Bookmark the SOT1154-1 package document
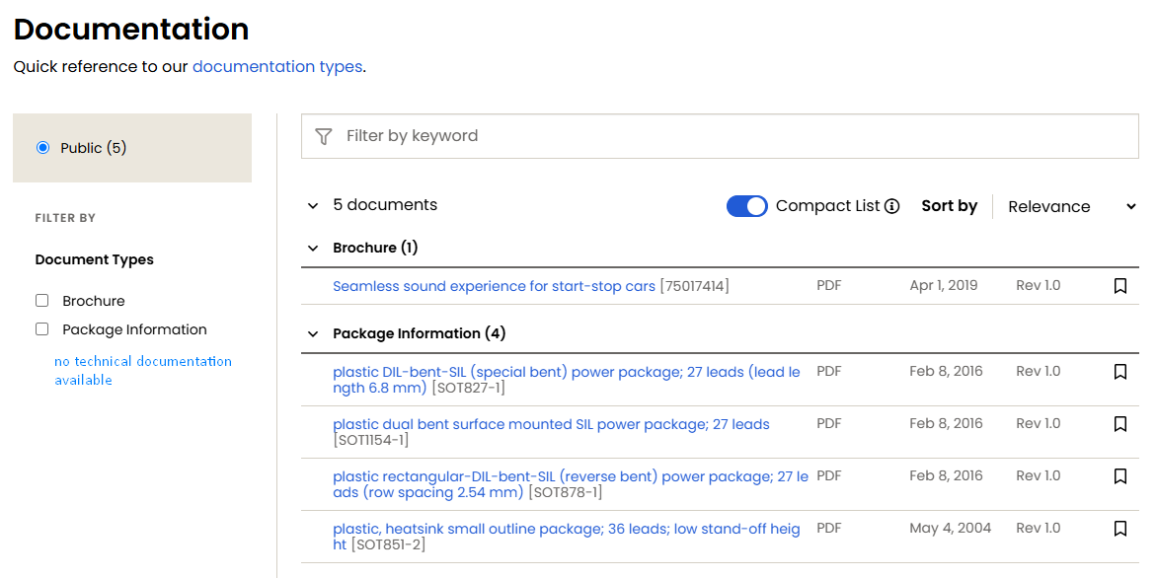This screenshot has height=578, width=1157. pyautogui.click(x=1120, y=424)
